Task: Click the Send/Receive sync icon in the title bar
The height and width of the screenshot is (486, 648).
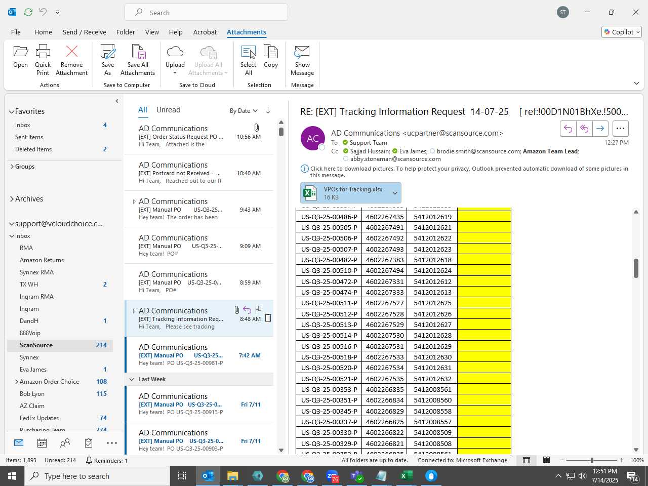Action: coord(28,12)
